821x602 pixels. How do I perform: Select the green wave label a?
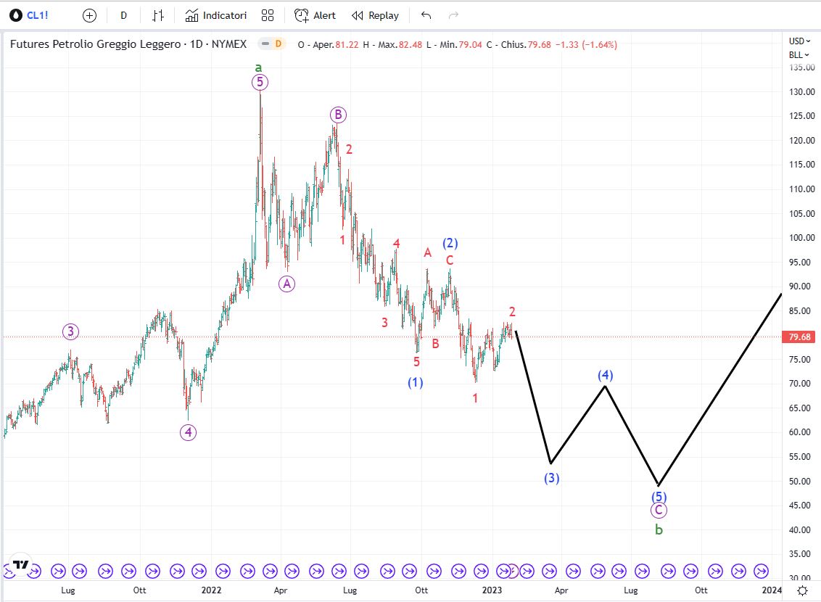click(258, 67)
